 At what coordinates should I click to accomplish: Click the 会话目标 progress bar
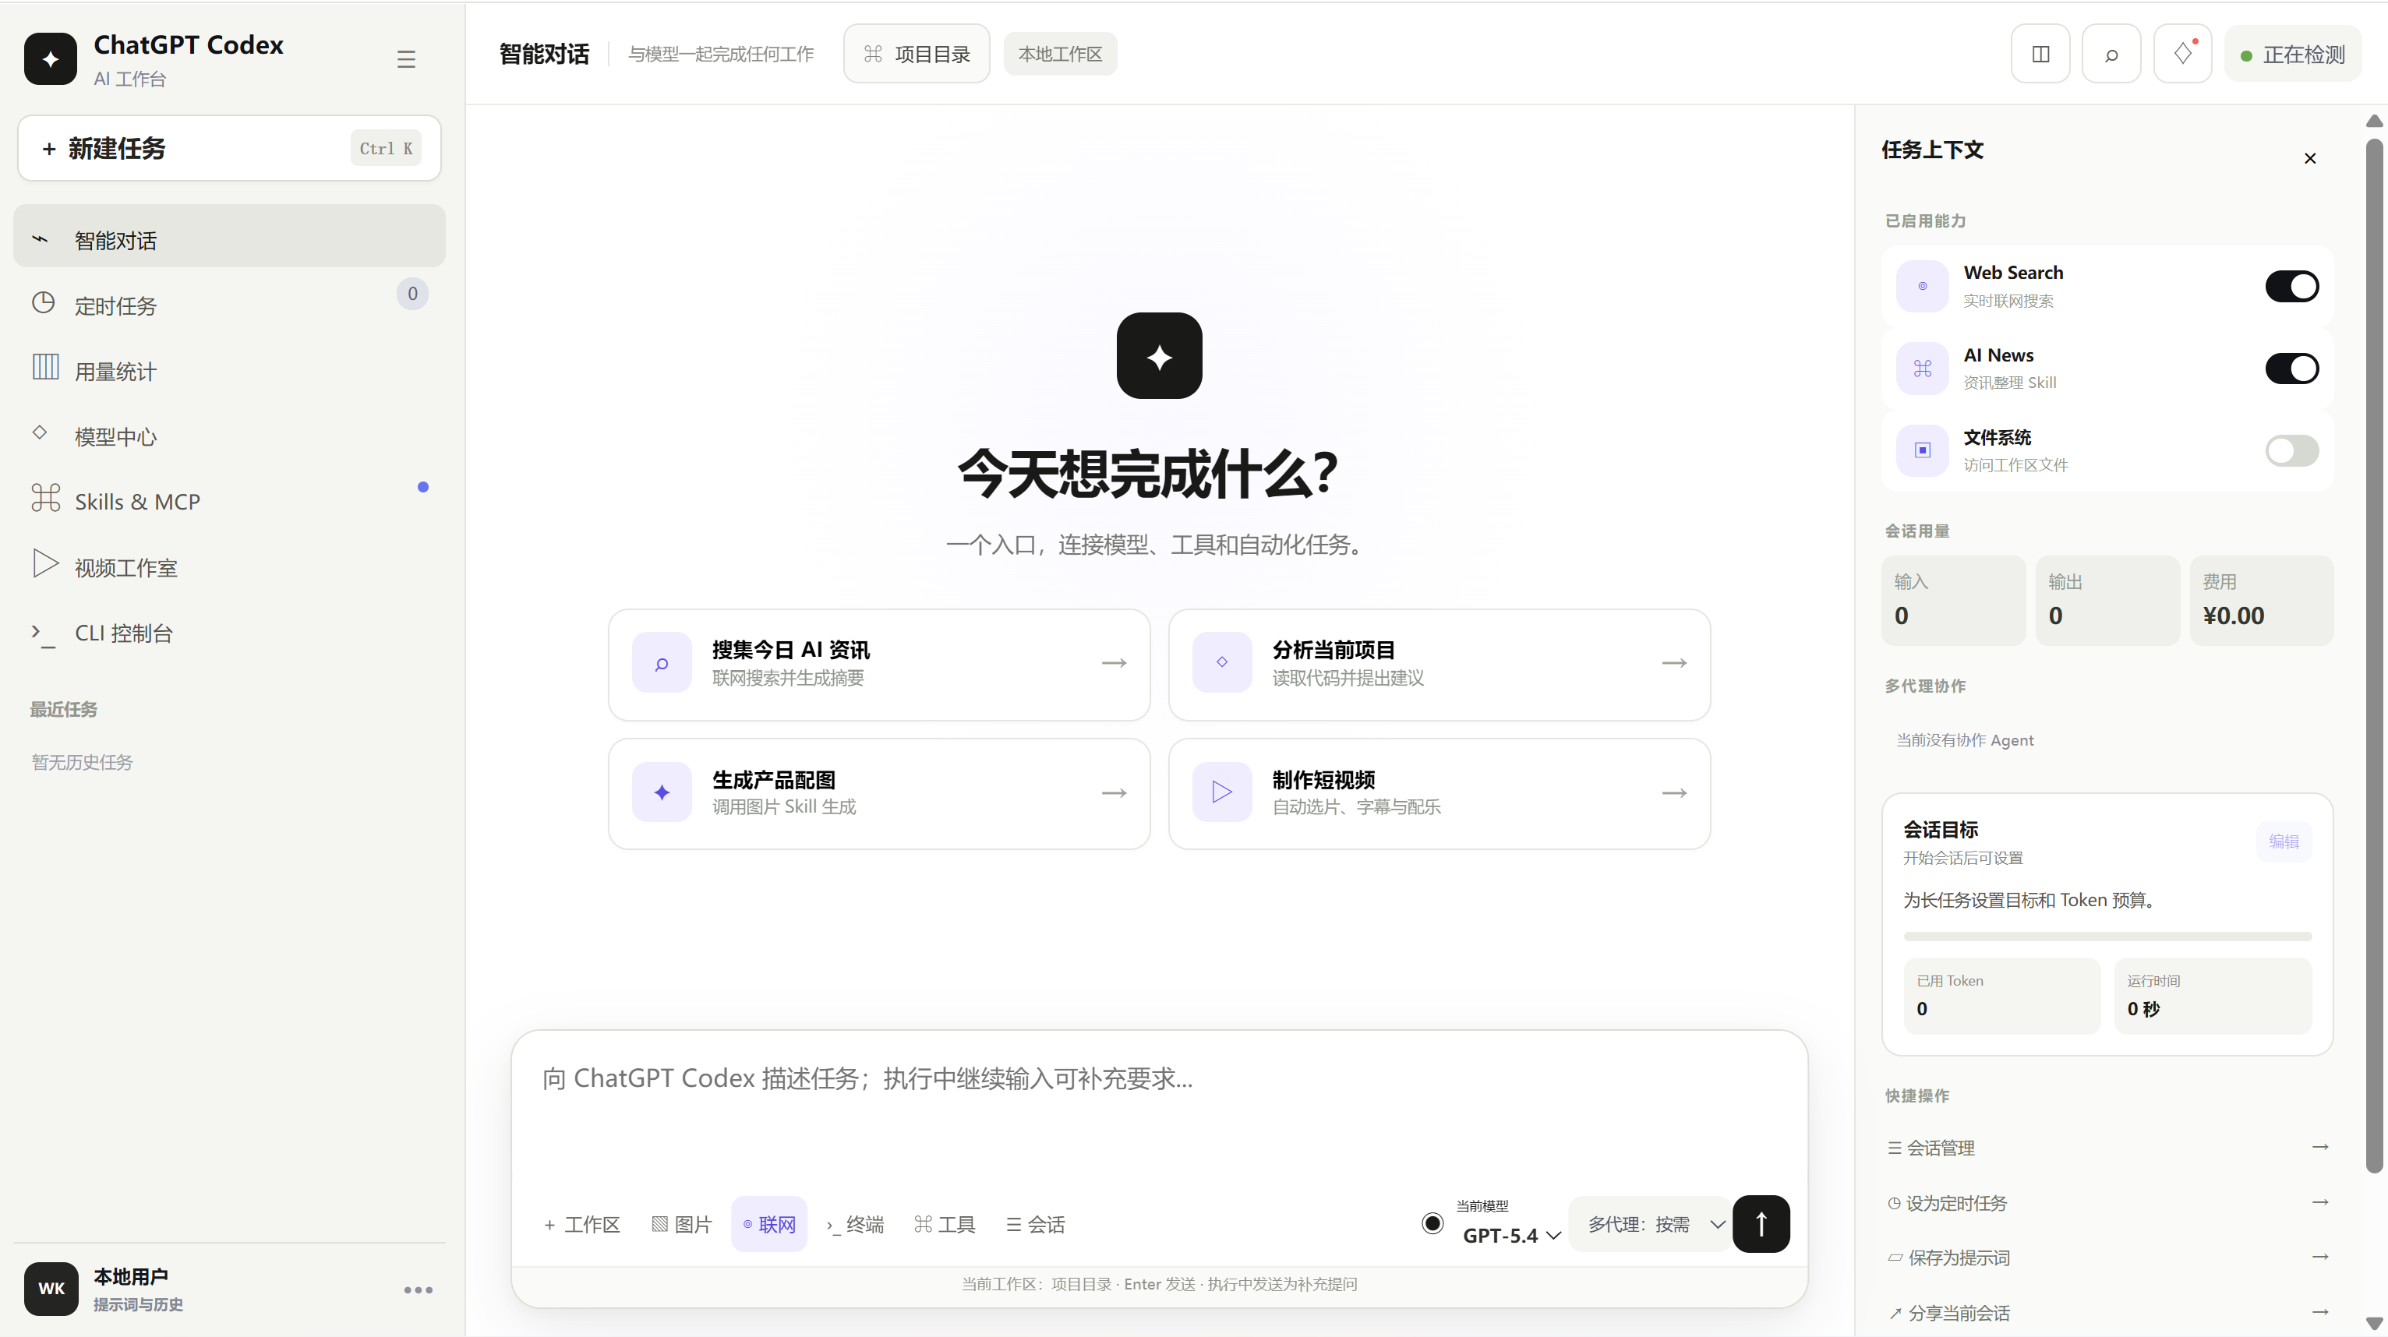coord(2107,937)
